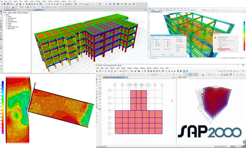Expand the Named Output Items node
The width and height of the screenshot is (246, 148).
7,27
